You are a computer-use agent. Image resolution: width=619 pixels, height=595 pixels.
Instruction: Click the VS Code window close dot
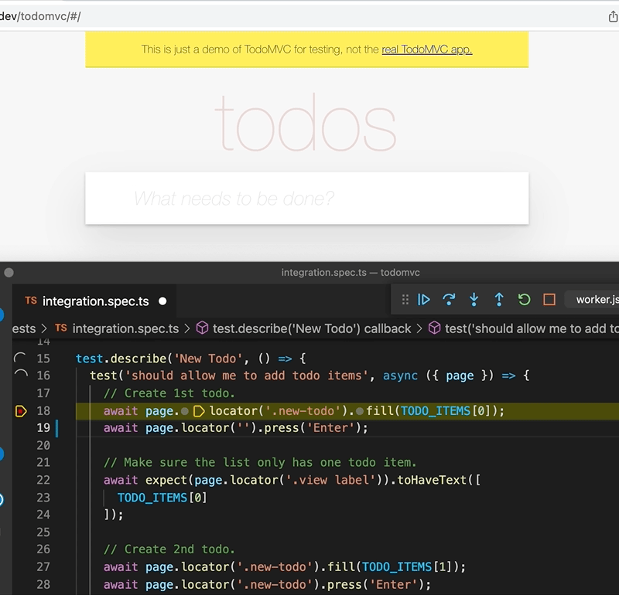(x=9, y=273)
